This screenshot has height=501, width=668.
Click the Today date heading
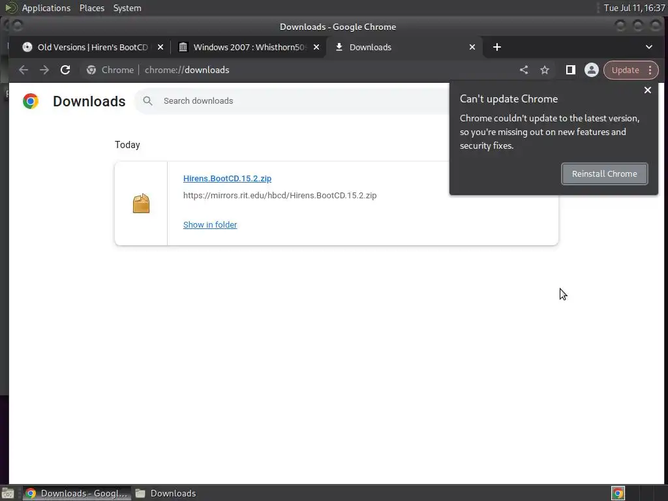[x=127, y=145]
